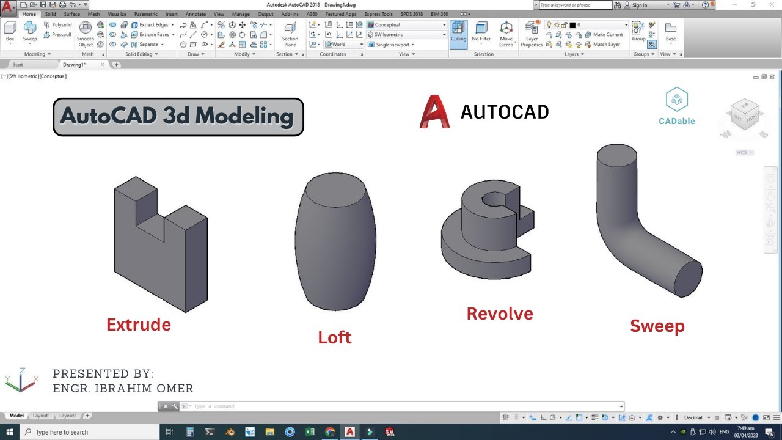The height and width of the screenshot is (440, 782).
Task: Click the Group objects tool
Action: click(x=638, y=32)
